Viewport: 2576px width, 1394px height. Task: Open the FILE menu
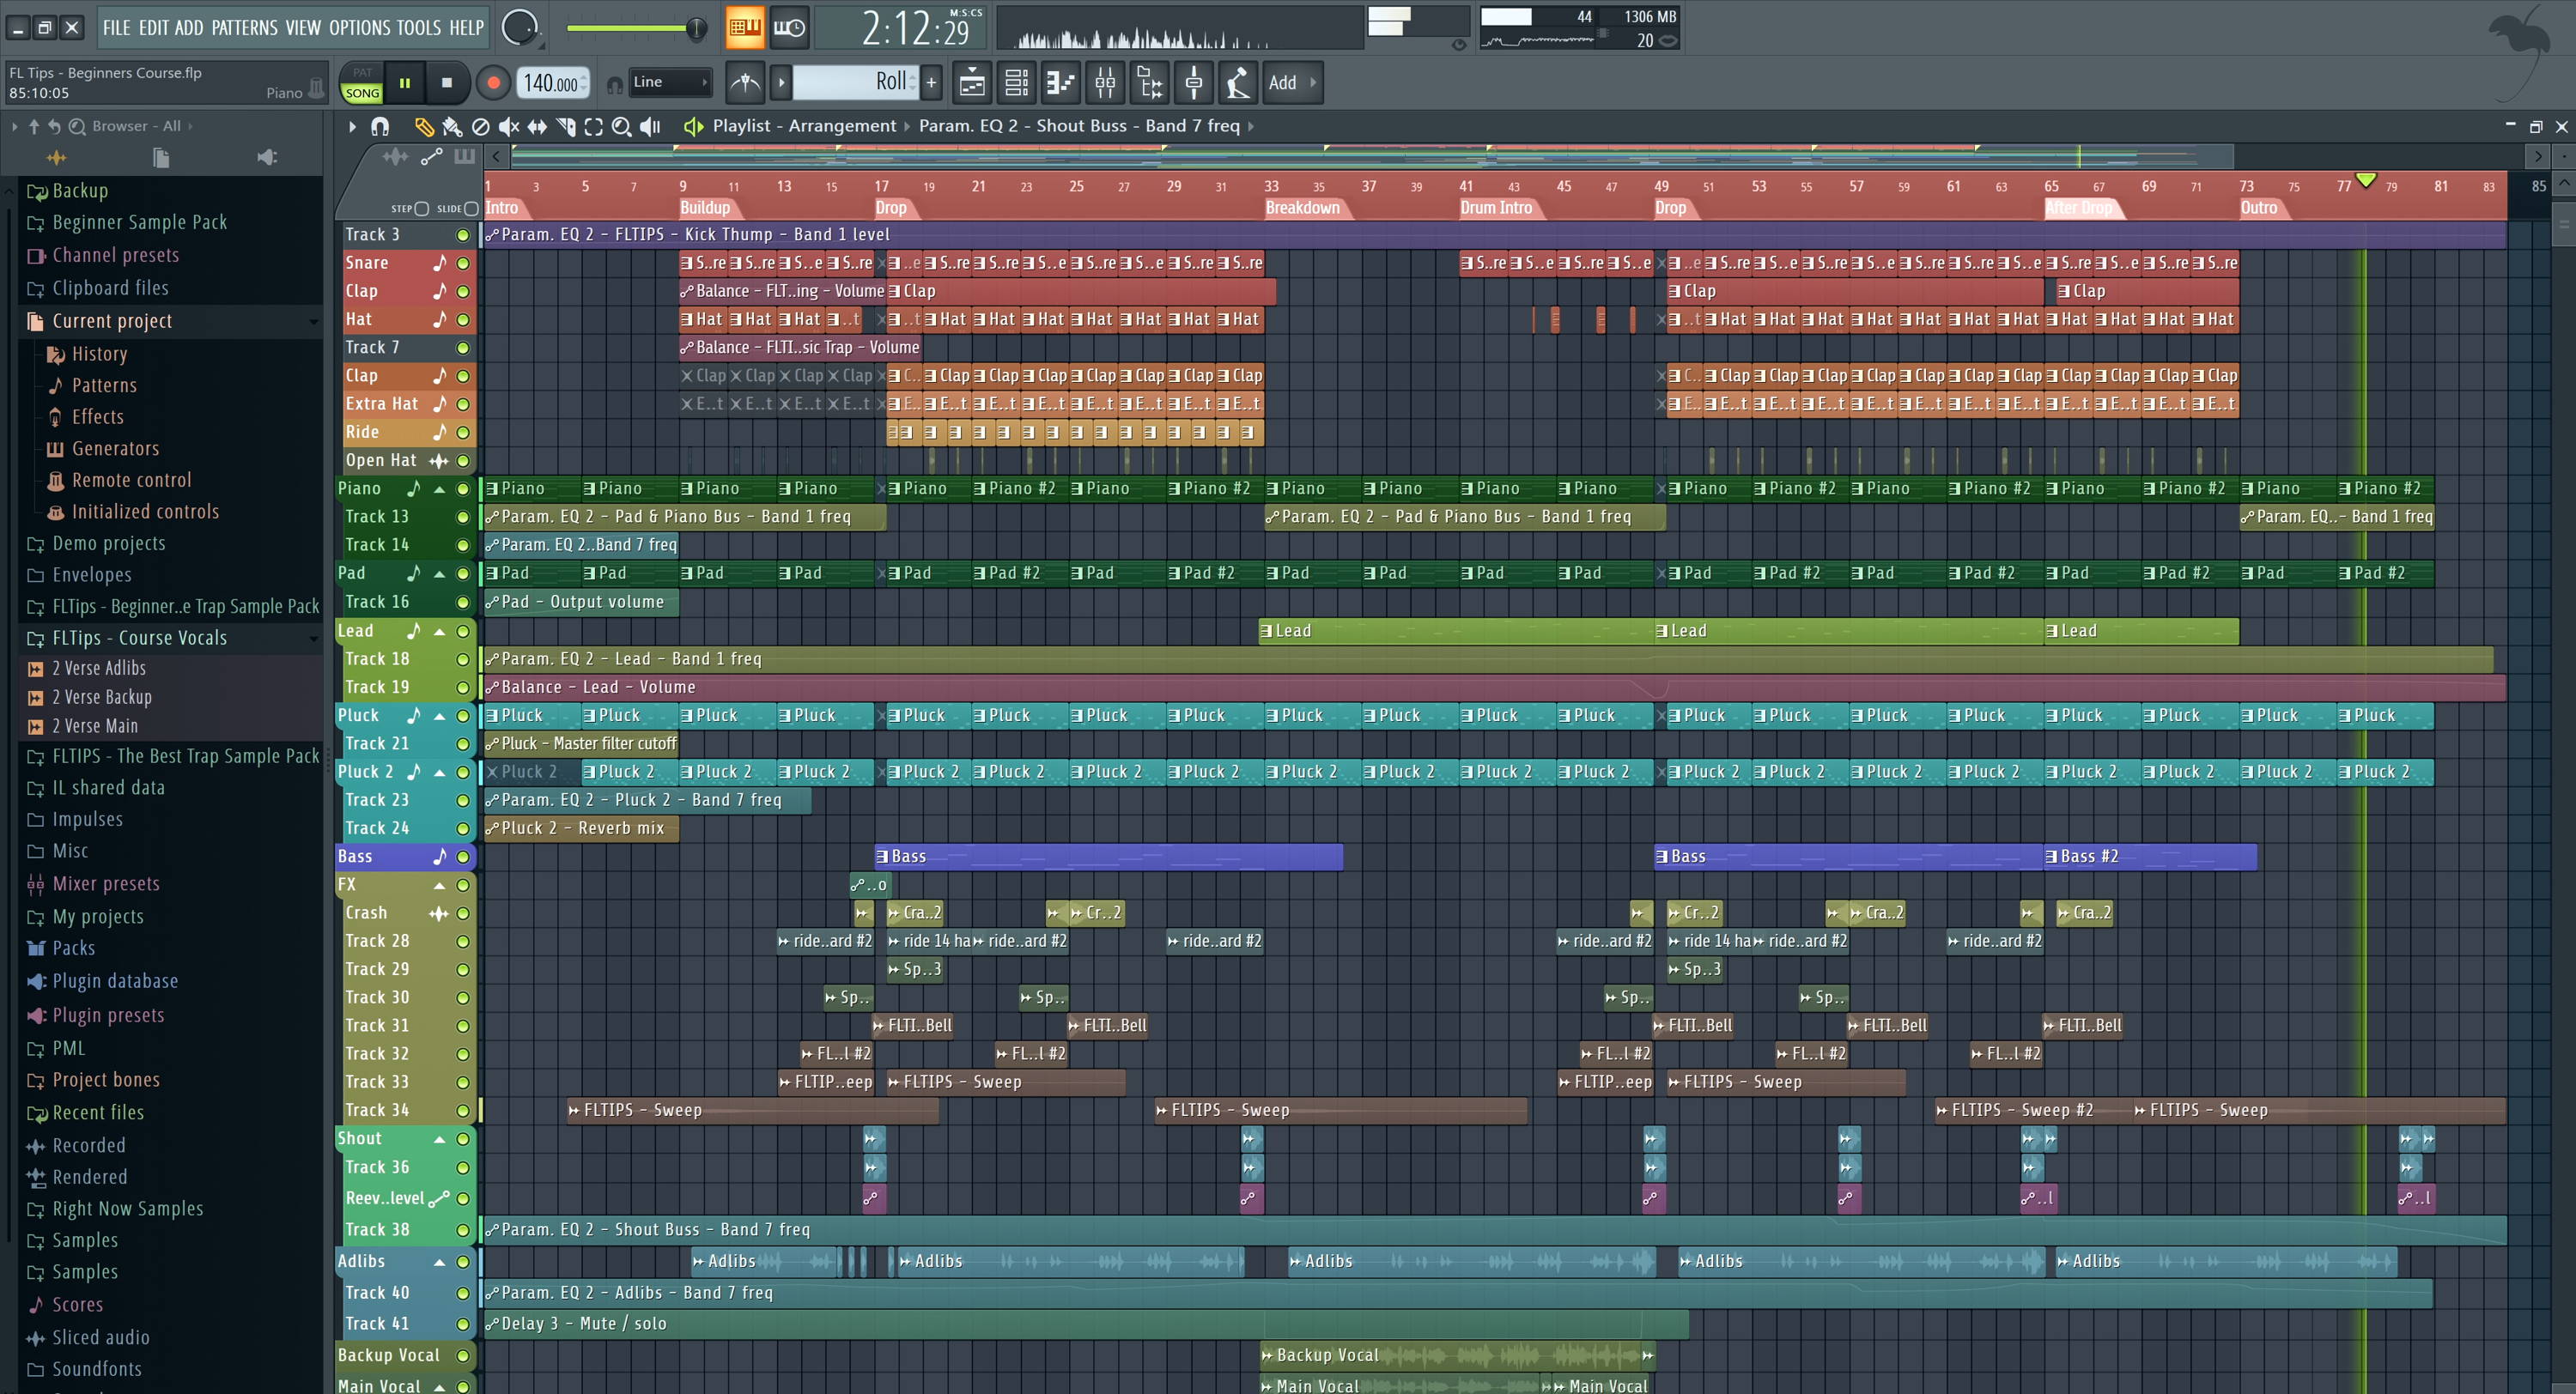[x=116, y=28]
